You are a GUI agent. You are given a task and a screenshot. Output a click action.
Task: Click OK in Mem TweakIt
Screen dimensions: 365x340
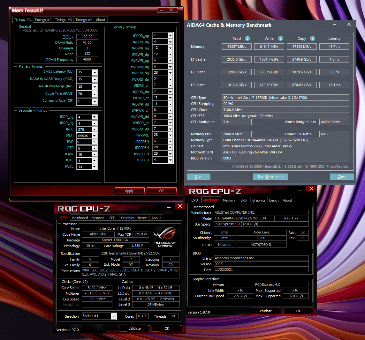pos(161,191)
